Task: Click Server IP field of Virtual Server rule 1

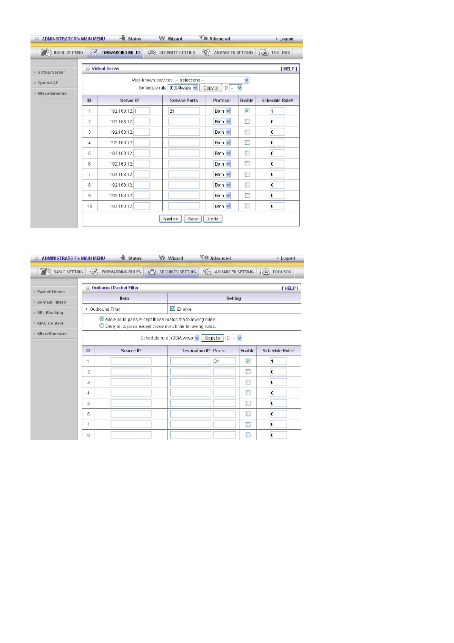Action: click(x=141, y=111)
